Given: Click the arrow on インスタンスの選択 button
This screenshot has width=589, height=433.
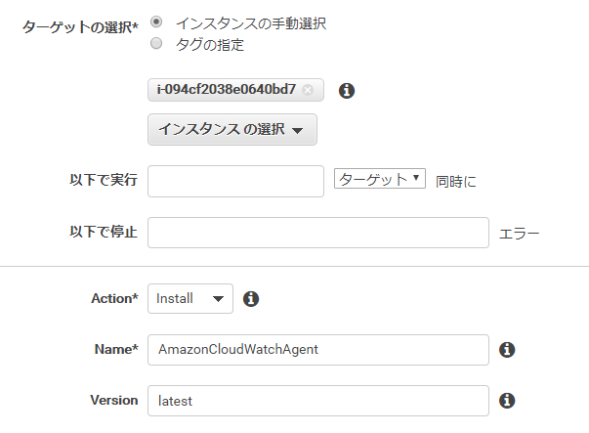Looking at the screenshot, I should [298, 130].
